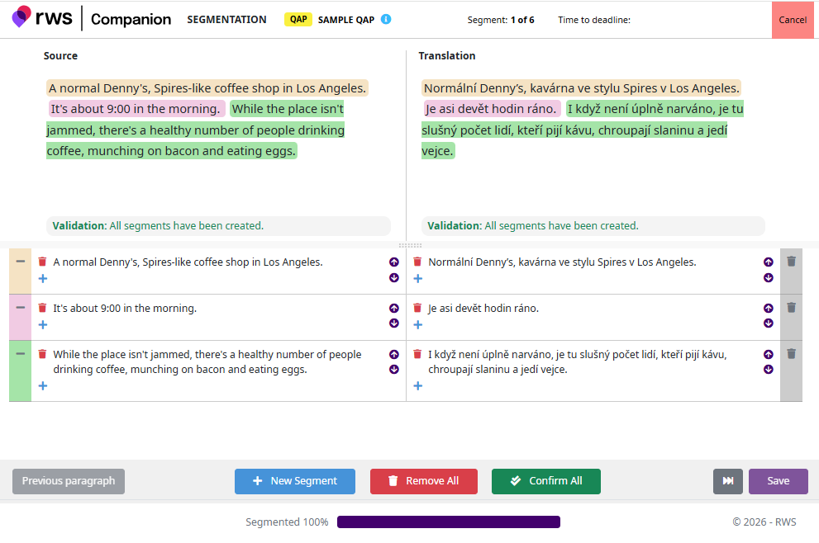Cancel the segmentation task
819x543 pixels.
tap(792, 20)
